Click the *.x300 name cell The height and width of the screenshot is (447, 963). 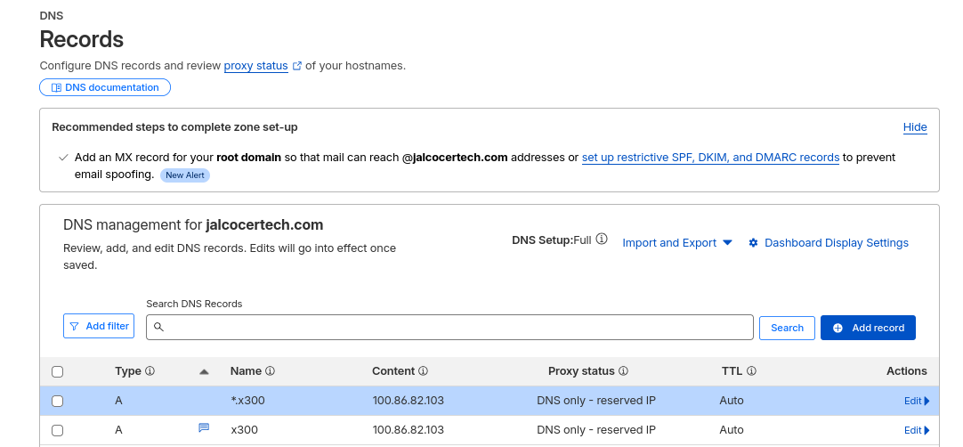247,401
